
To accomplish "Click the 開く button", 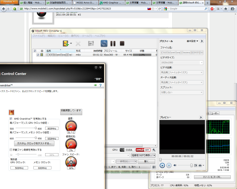I will tap(146, 161).
